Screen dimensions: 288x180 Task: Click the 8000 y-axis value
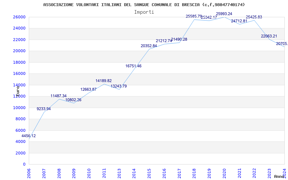(x=21, y=119)
